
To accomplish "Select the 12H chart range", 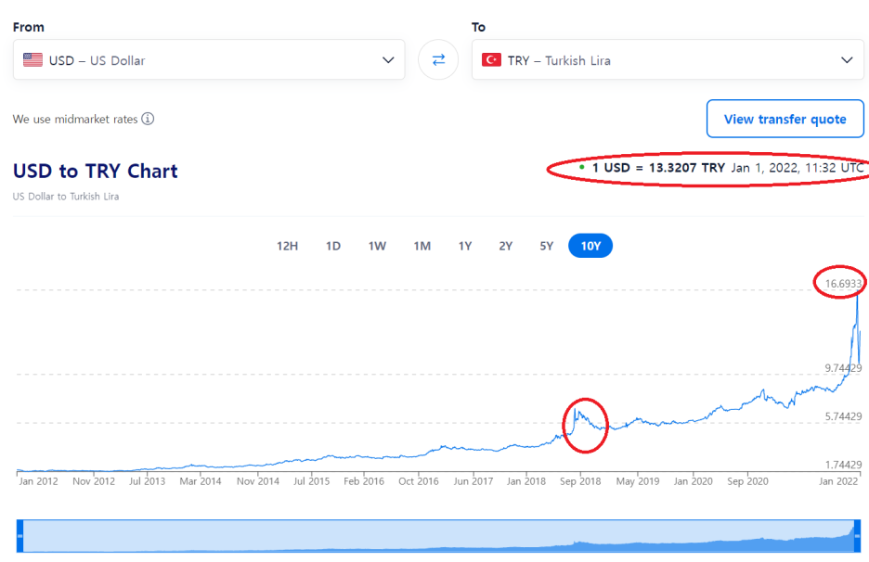I will (x=287, y=246).
